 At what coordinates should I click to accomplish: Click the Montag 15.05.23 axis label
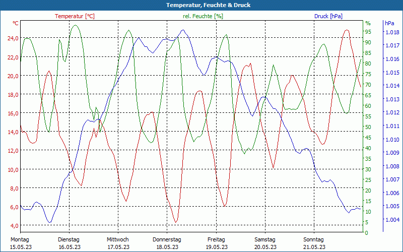pos(21,243)
